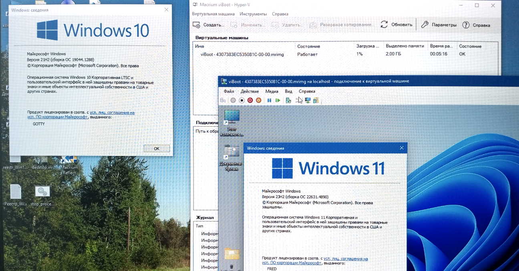This screenshot has width=519, height=271.
Task: Click Резервное копирование in viBoot toolbar
Action: tap(341, 25)
